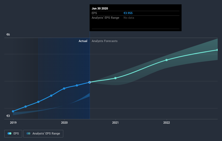
Task: Click the 'No data' text in tooltip
Action: (x=129, y=18)
